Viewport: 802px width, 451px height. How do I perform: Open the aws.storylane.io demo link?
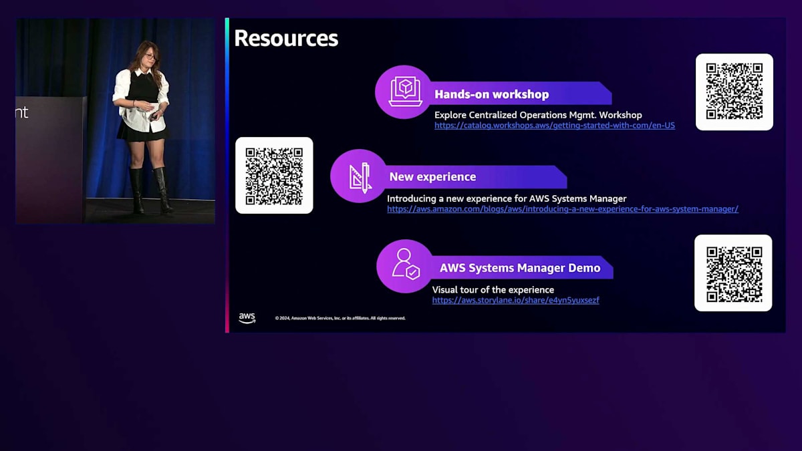[516, 301]
